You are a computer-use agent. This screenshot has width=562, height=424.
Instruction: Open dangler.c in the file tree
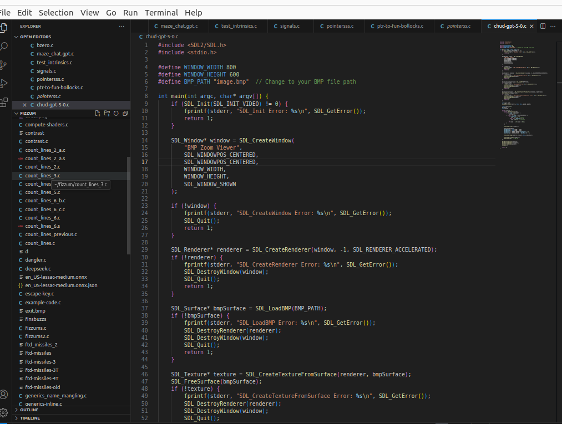(x=71, y=260)
